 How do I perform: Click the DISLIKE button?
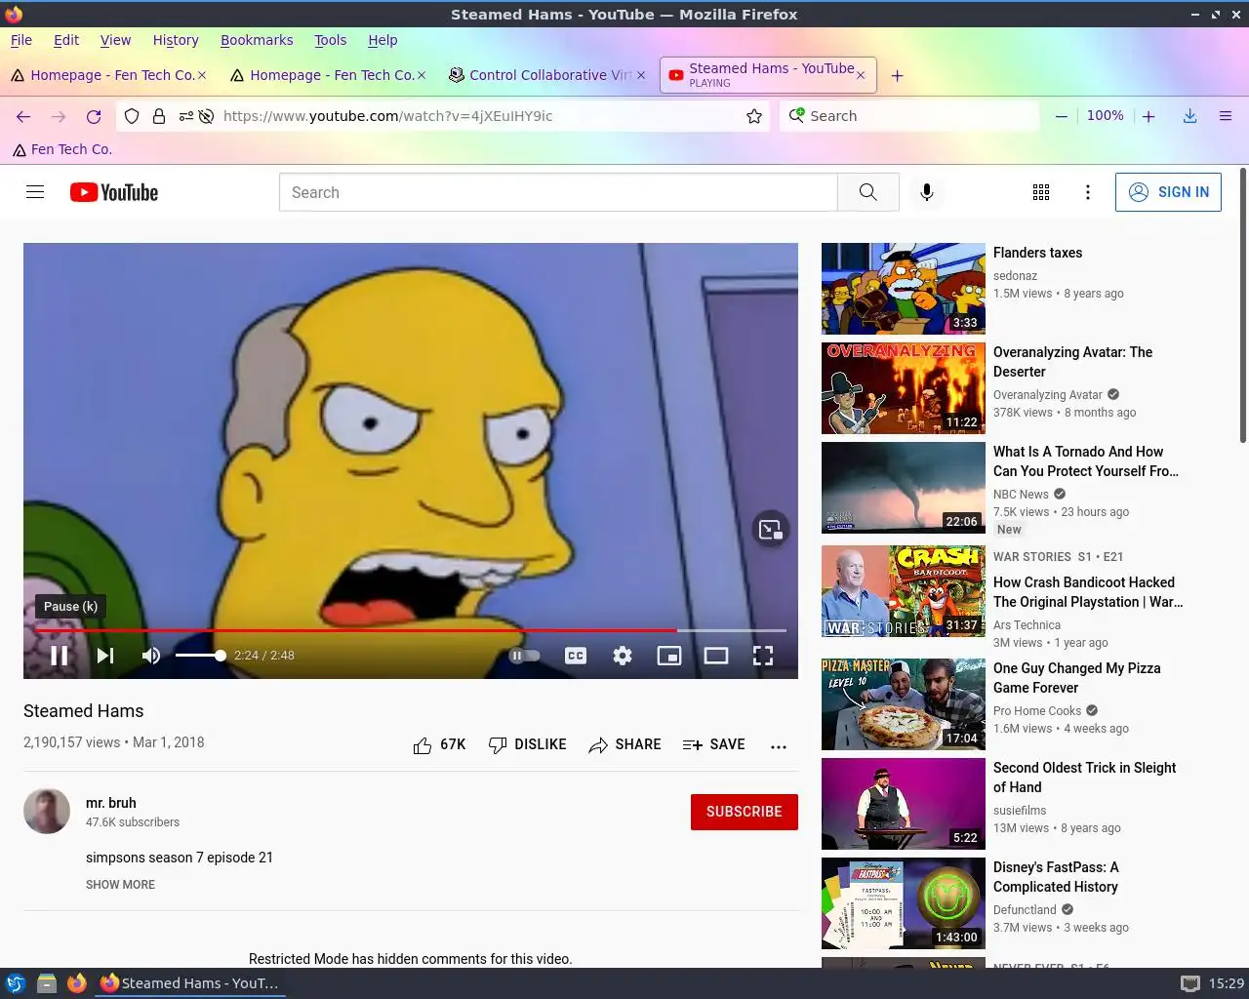click(527, 744)
